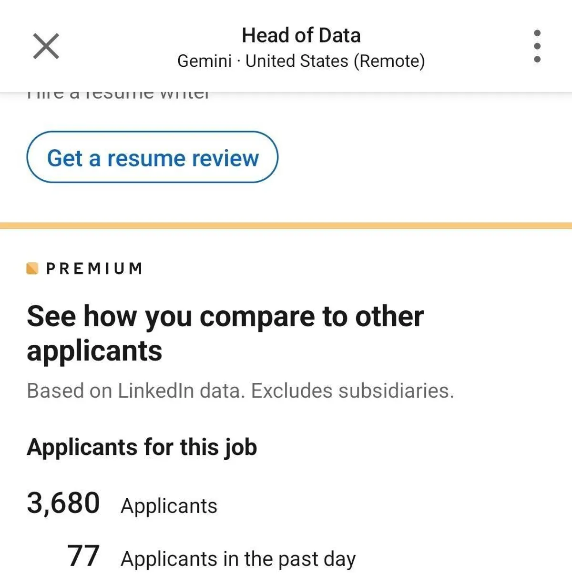Click the Based on LinkedIn data text
This screenshot has width=572, height=586.
pos(136,391)
